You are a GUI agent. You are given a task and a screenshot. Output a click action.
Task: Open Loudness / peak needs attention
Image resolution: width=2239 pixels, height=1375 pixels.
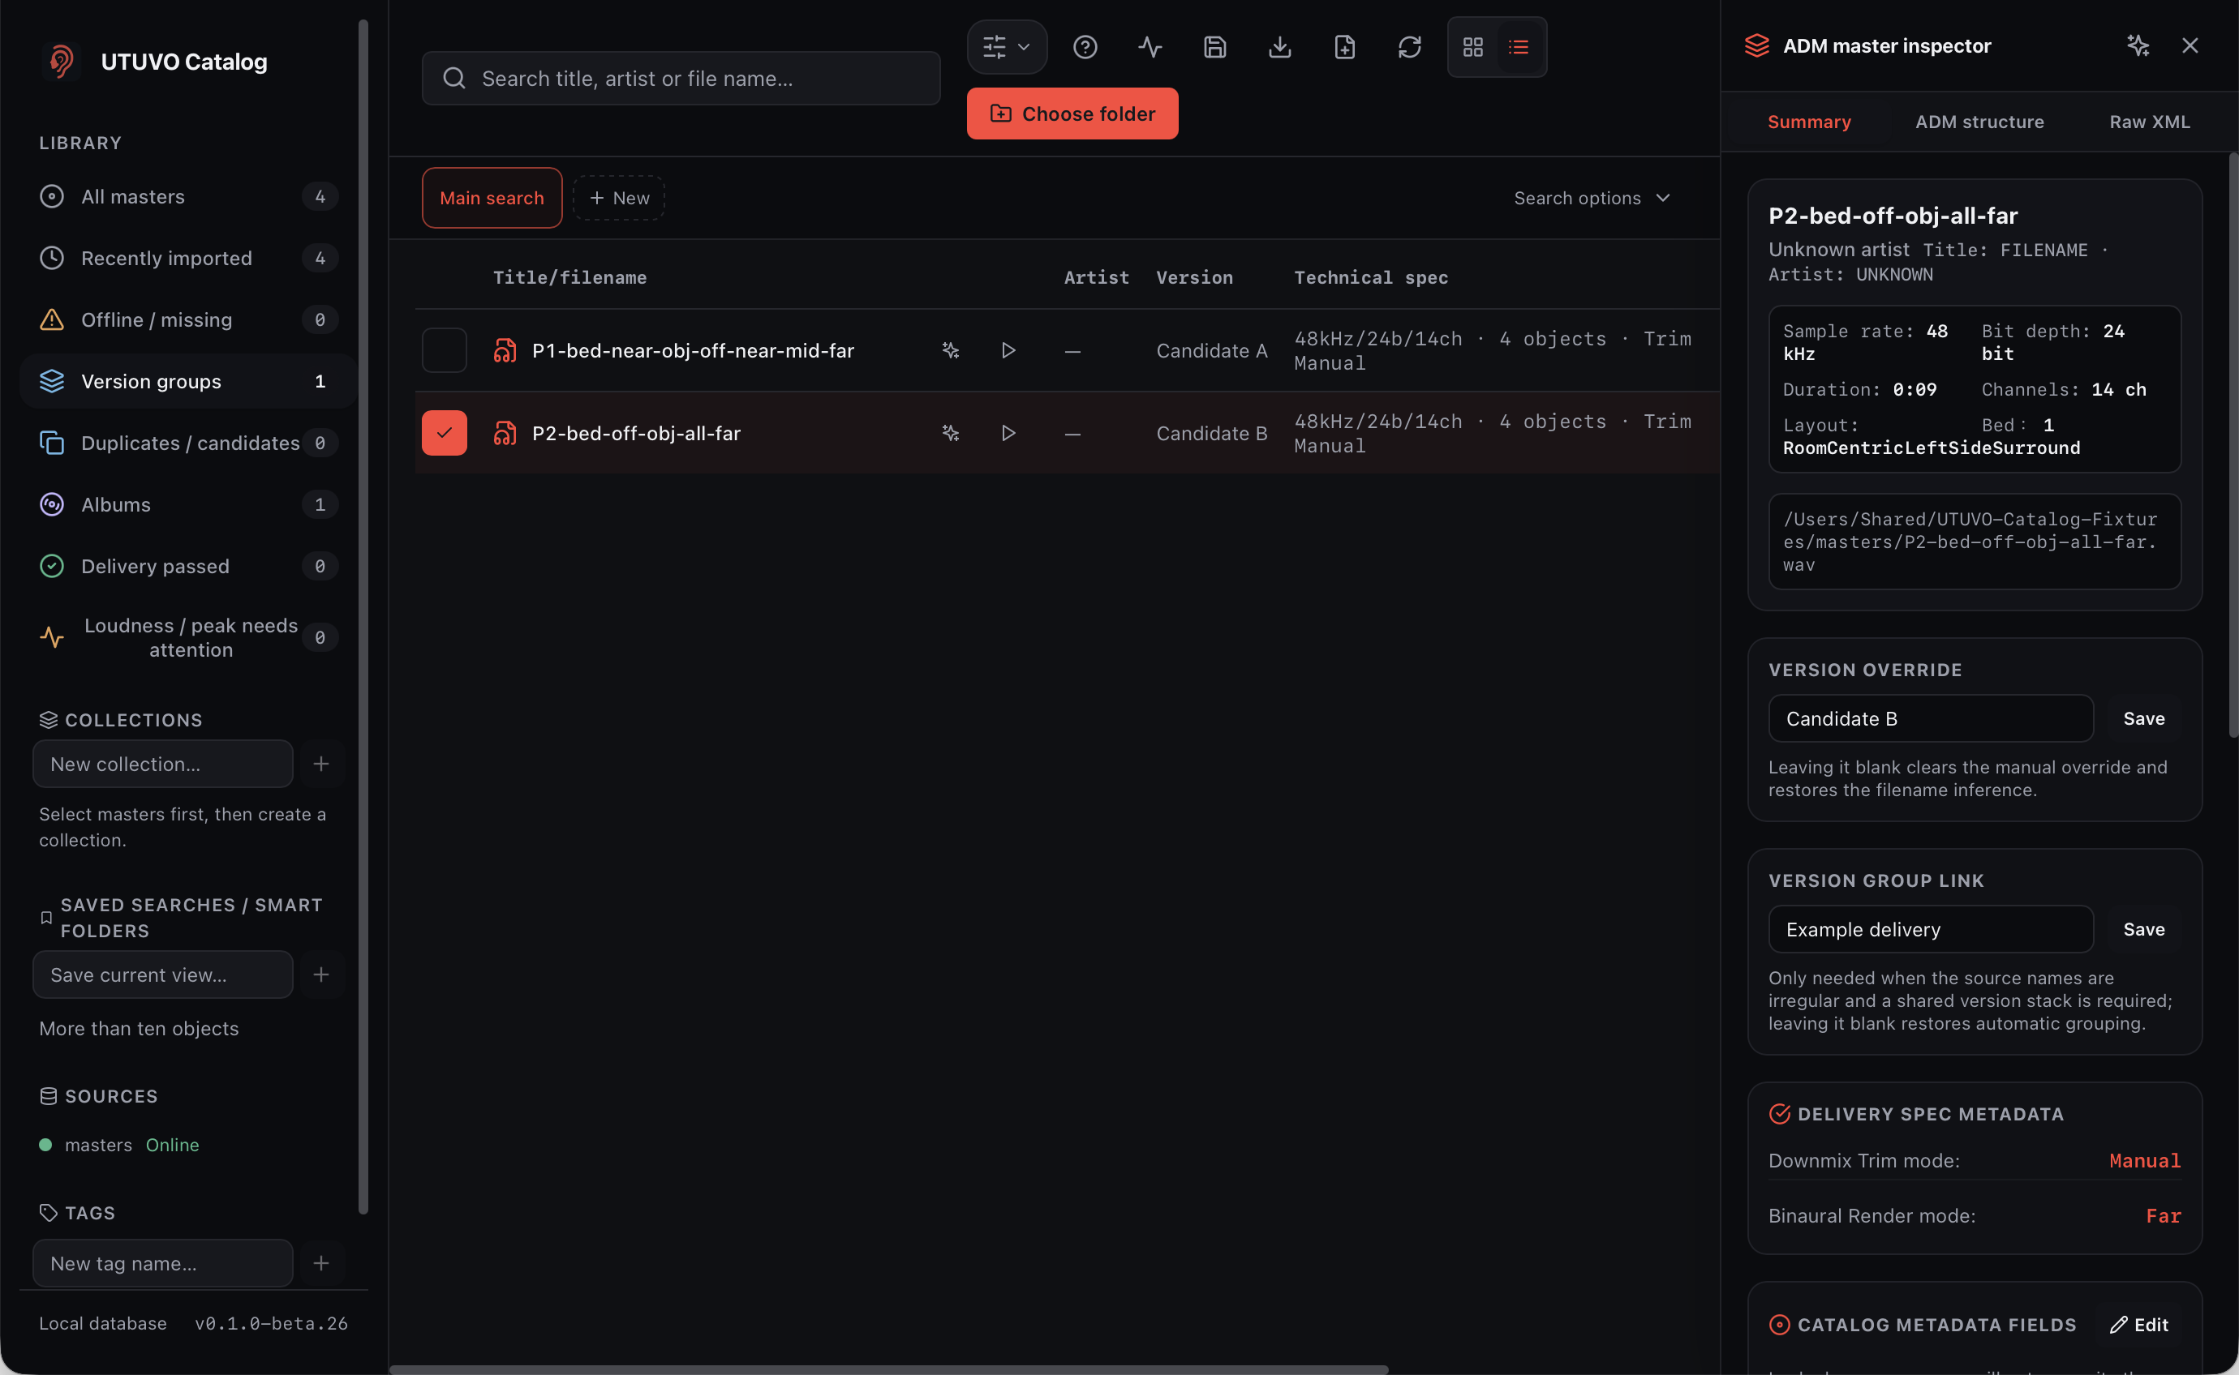point(188,637)
